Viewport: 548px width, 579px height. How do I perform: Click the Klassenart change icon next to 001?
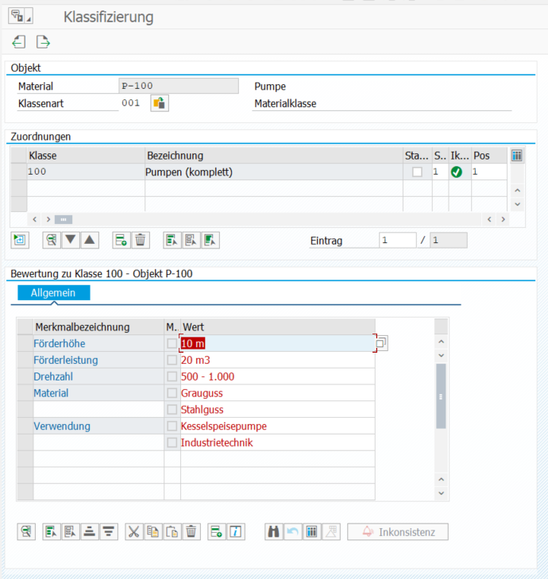pos(160,103)
